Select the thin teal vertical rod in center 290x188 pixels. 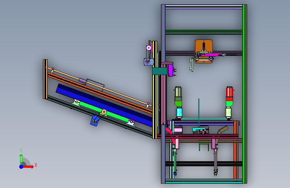[199, 113]
